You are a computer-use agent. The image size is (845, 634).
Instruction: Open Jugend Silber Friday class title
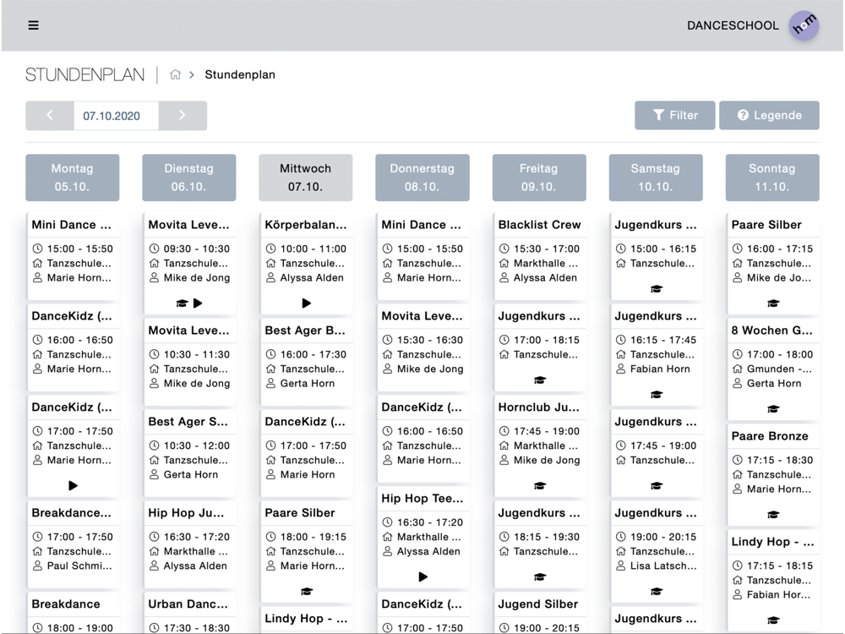537,604
